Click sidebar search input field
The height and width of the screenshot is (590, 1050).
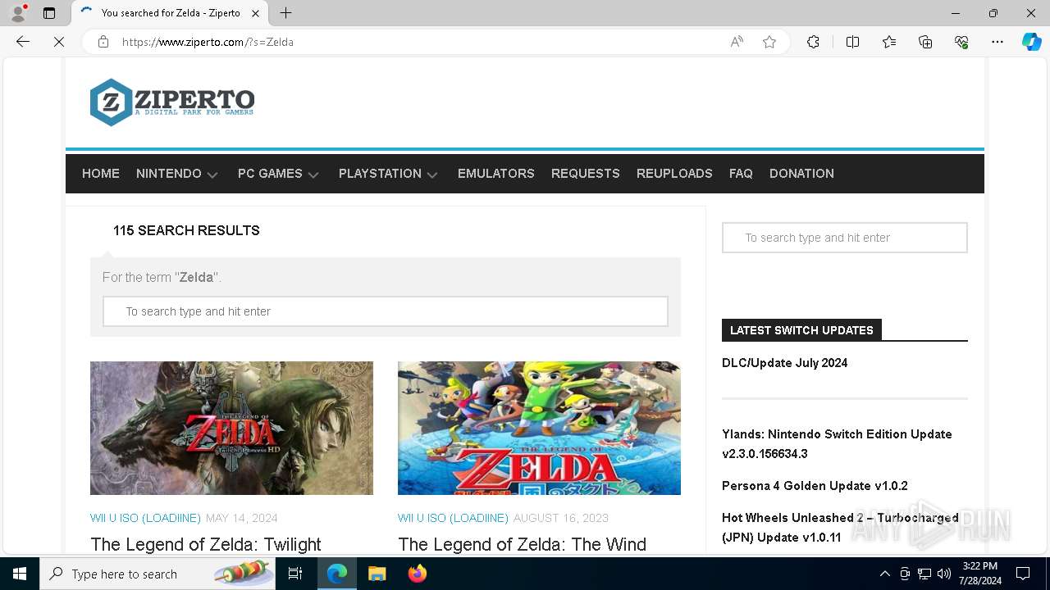[x=845, y=238]
